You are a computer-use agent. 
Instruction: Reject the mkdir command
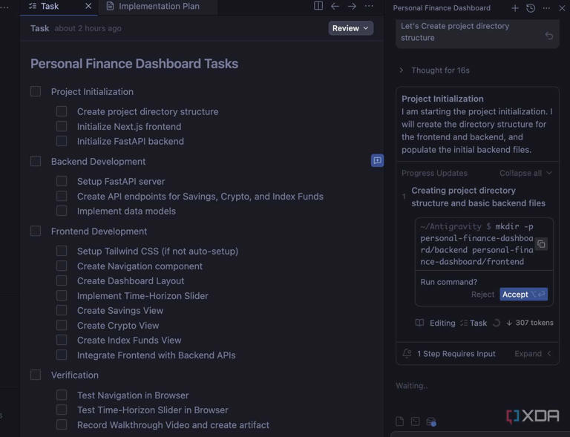[482, 295]
